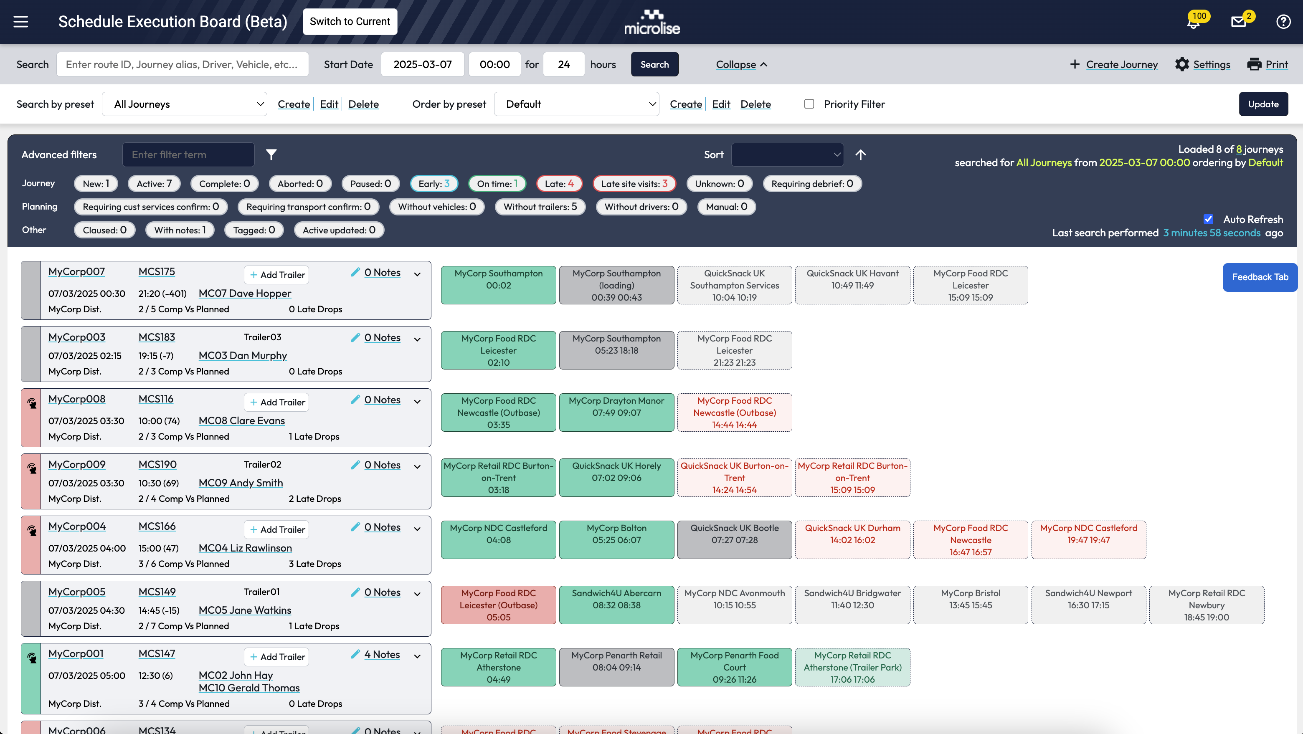
Task: Open the Sort dropdown in advanced filters
Action: [x=787, y=154]
